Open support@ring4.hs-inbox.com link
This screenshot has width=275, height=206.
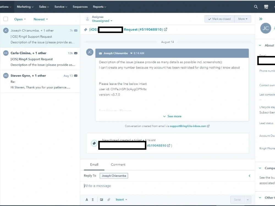188,126
